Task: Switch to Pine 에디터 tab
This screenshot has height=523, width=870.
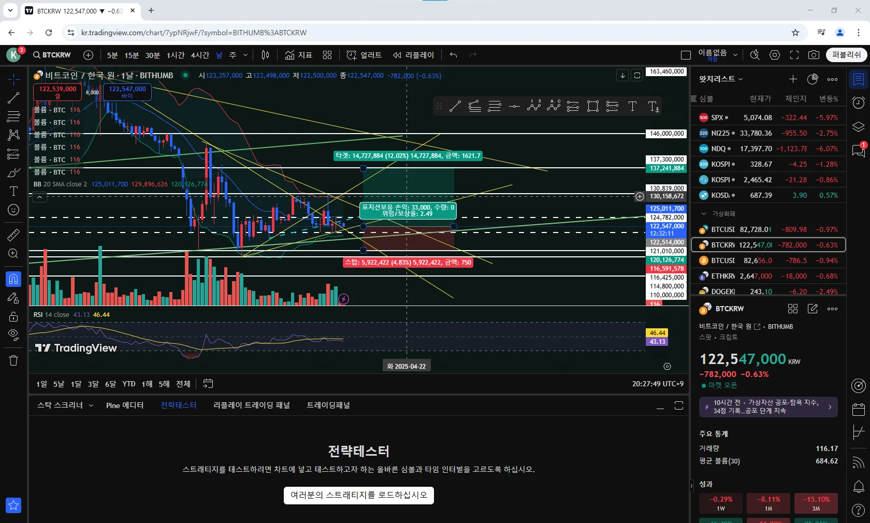Action: click(125, 405)
